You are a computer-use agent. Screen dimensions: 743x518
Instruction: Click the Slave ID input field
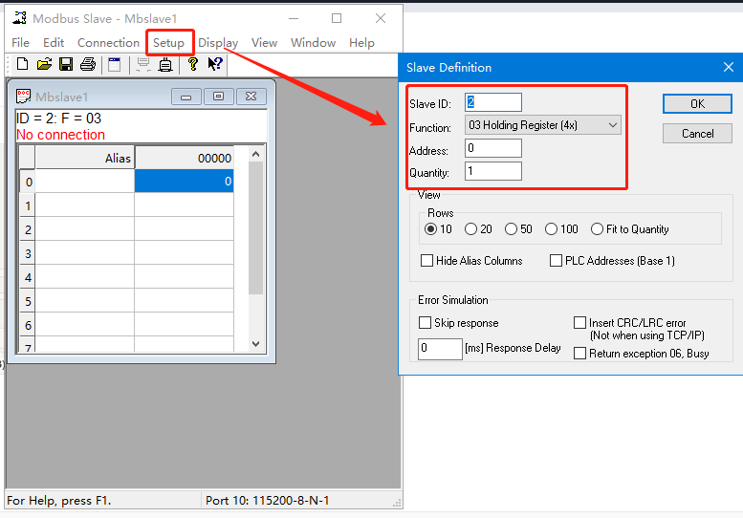coord(493,102)
